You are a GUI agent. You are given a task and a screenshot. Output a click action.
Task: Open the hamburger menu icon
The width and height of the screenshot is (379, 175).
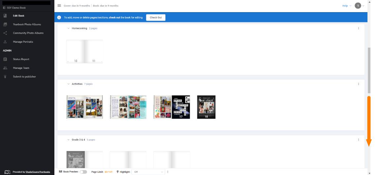(59, 6)
